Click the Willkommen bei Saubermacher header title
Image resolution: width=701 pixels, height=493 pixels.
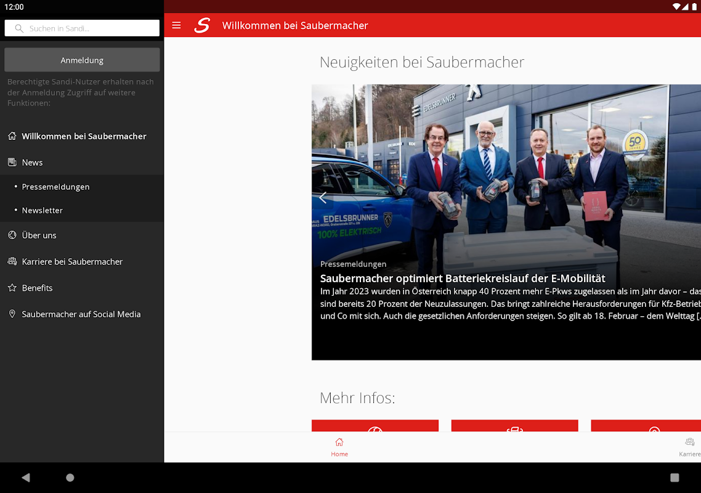pyautogui.click(x=295, y=25)
